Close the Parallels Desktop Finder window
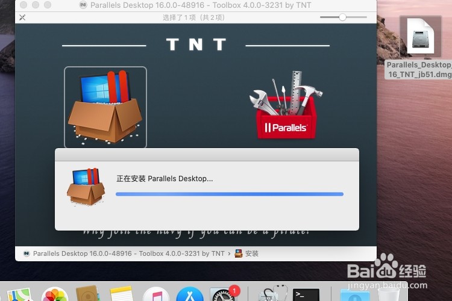 [24, 5]
